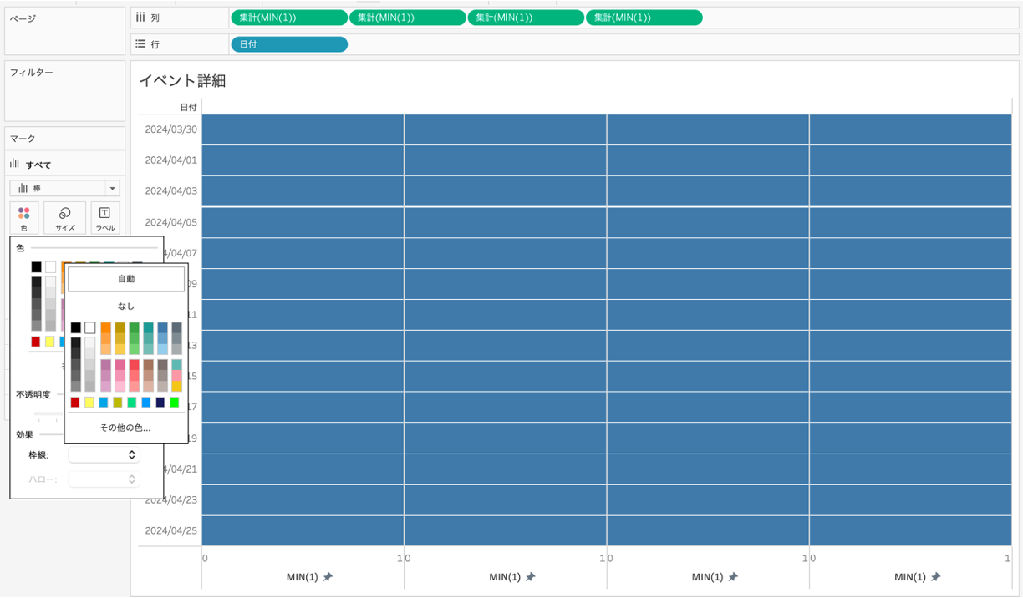
Task: Click the イベント詳細 sheet title
Action: [x=182, y=81]
